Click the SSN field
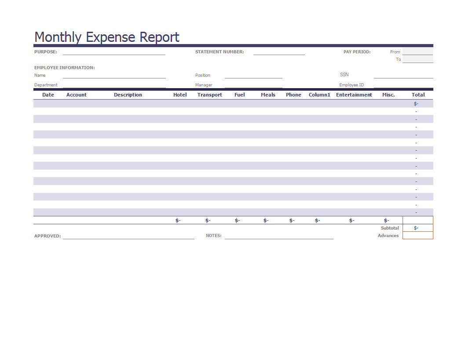 click(x=403, y=75)
